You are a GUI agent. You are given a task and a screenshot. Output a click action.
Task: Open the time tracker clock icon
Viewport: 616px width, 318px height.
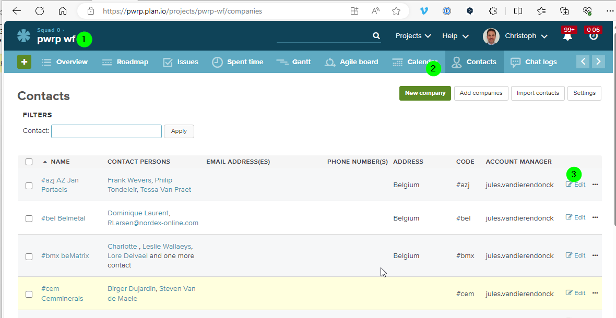point(593,36)
